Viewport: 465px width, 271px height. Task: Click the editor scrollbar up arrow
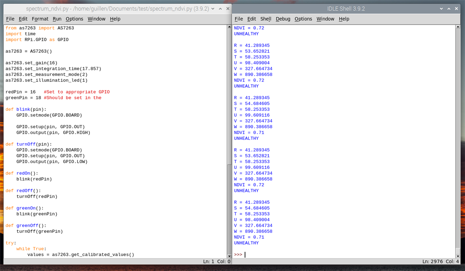[229, 27]
